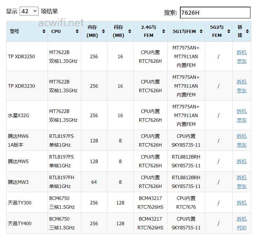Click RTC7676 5G cell in 天邑TY300 row
This screenshot has width=258, height=235.
pos(186,202)
